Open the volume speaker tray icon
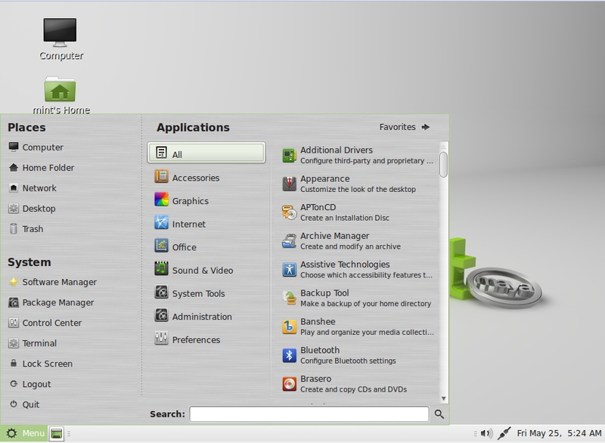 [486, 433]
